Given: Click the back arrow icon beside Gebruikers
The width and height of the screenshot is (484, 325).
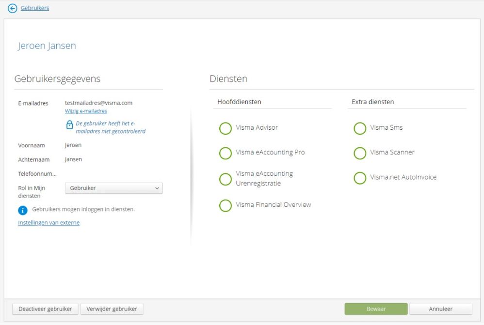Looking at the screenshot, I should 12,8.
